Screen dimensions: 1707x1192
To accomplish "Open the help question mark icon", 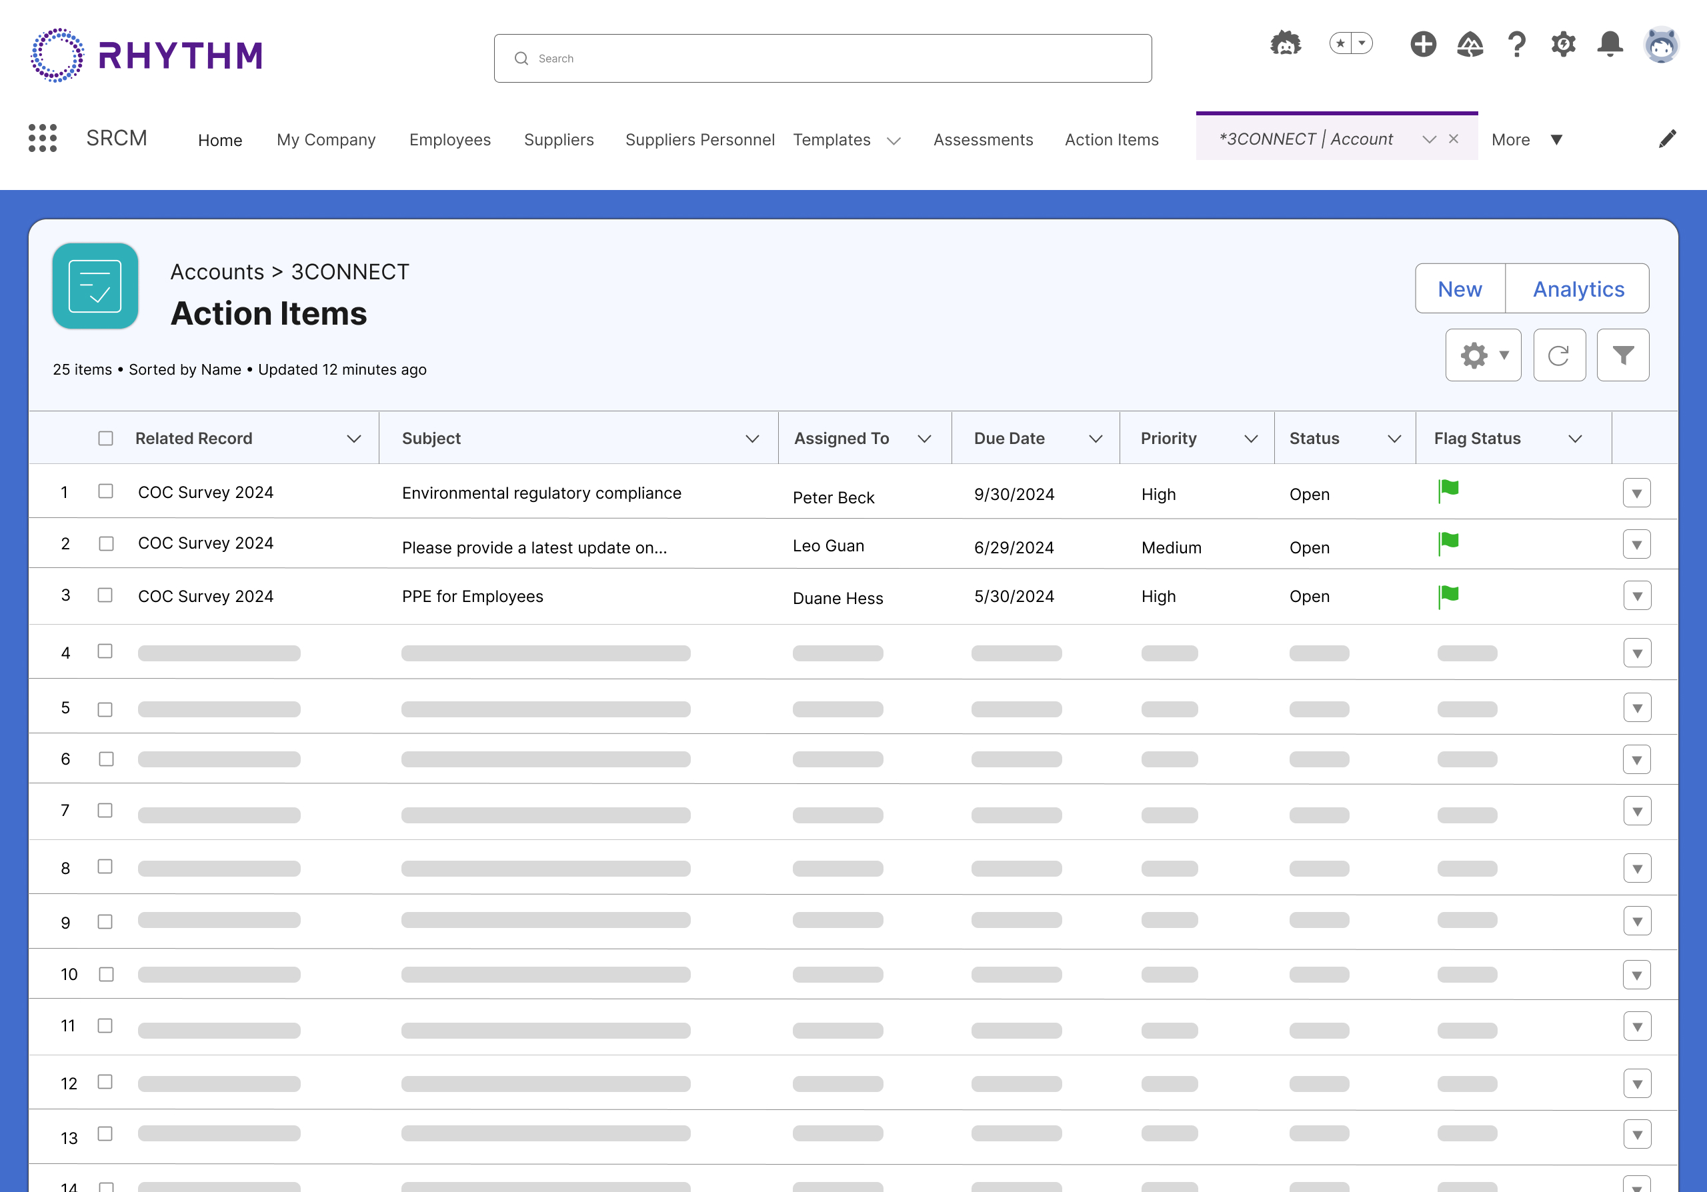I will pyautogui.click(x=1517, y=44).
